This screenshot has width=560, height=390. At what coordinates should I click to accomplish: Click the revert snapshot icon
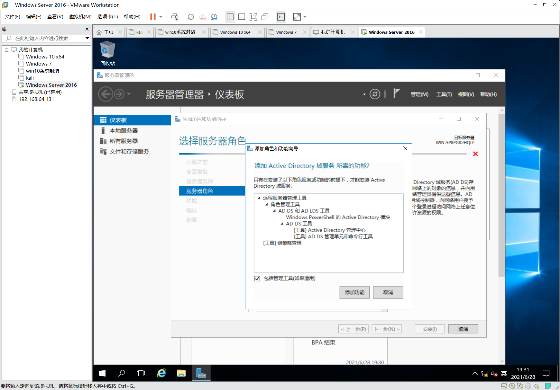[202, 17]
